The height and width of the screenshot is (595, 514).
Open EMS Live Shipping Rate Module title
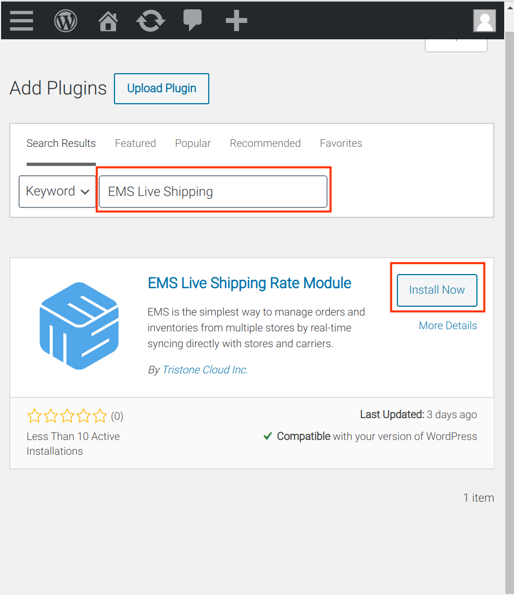(249, 283)
